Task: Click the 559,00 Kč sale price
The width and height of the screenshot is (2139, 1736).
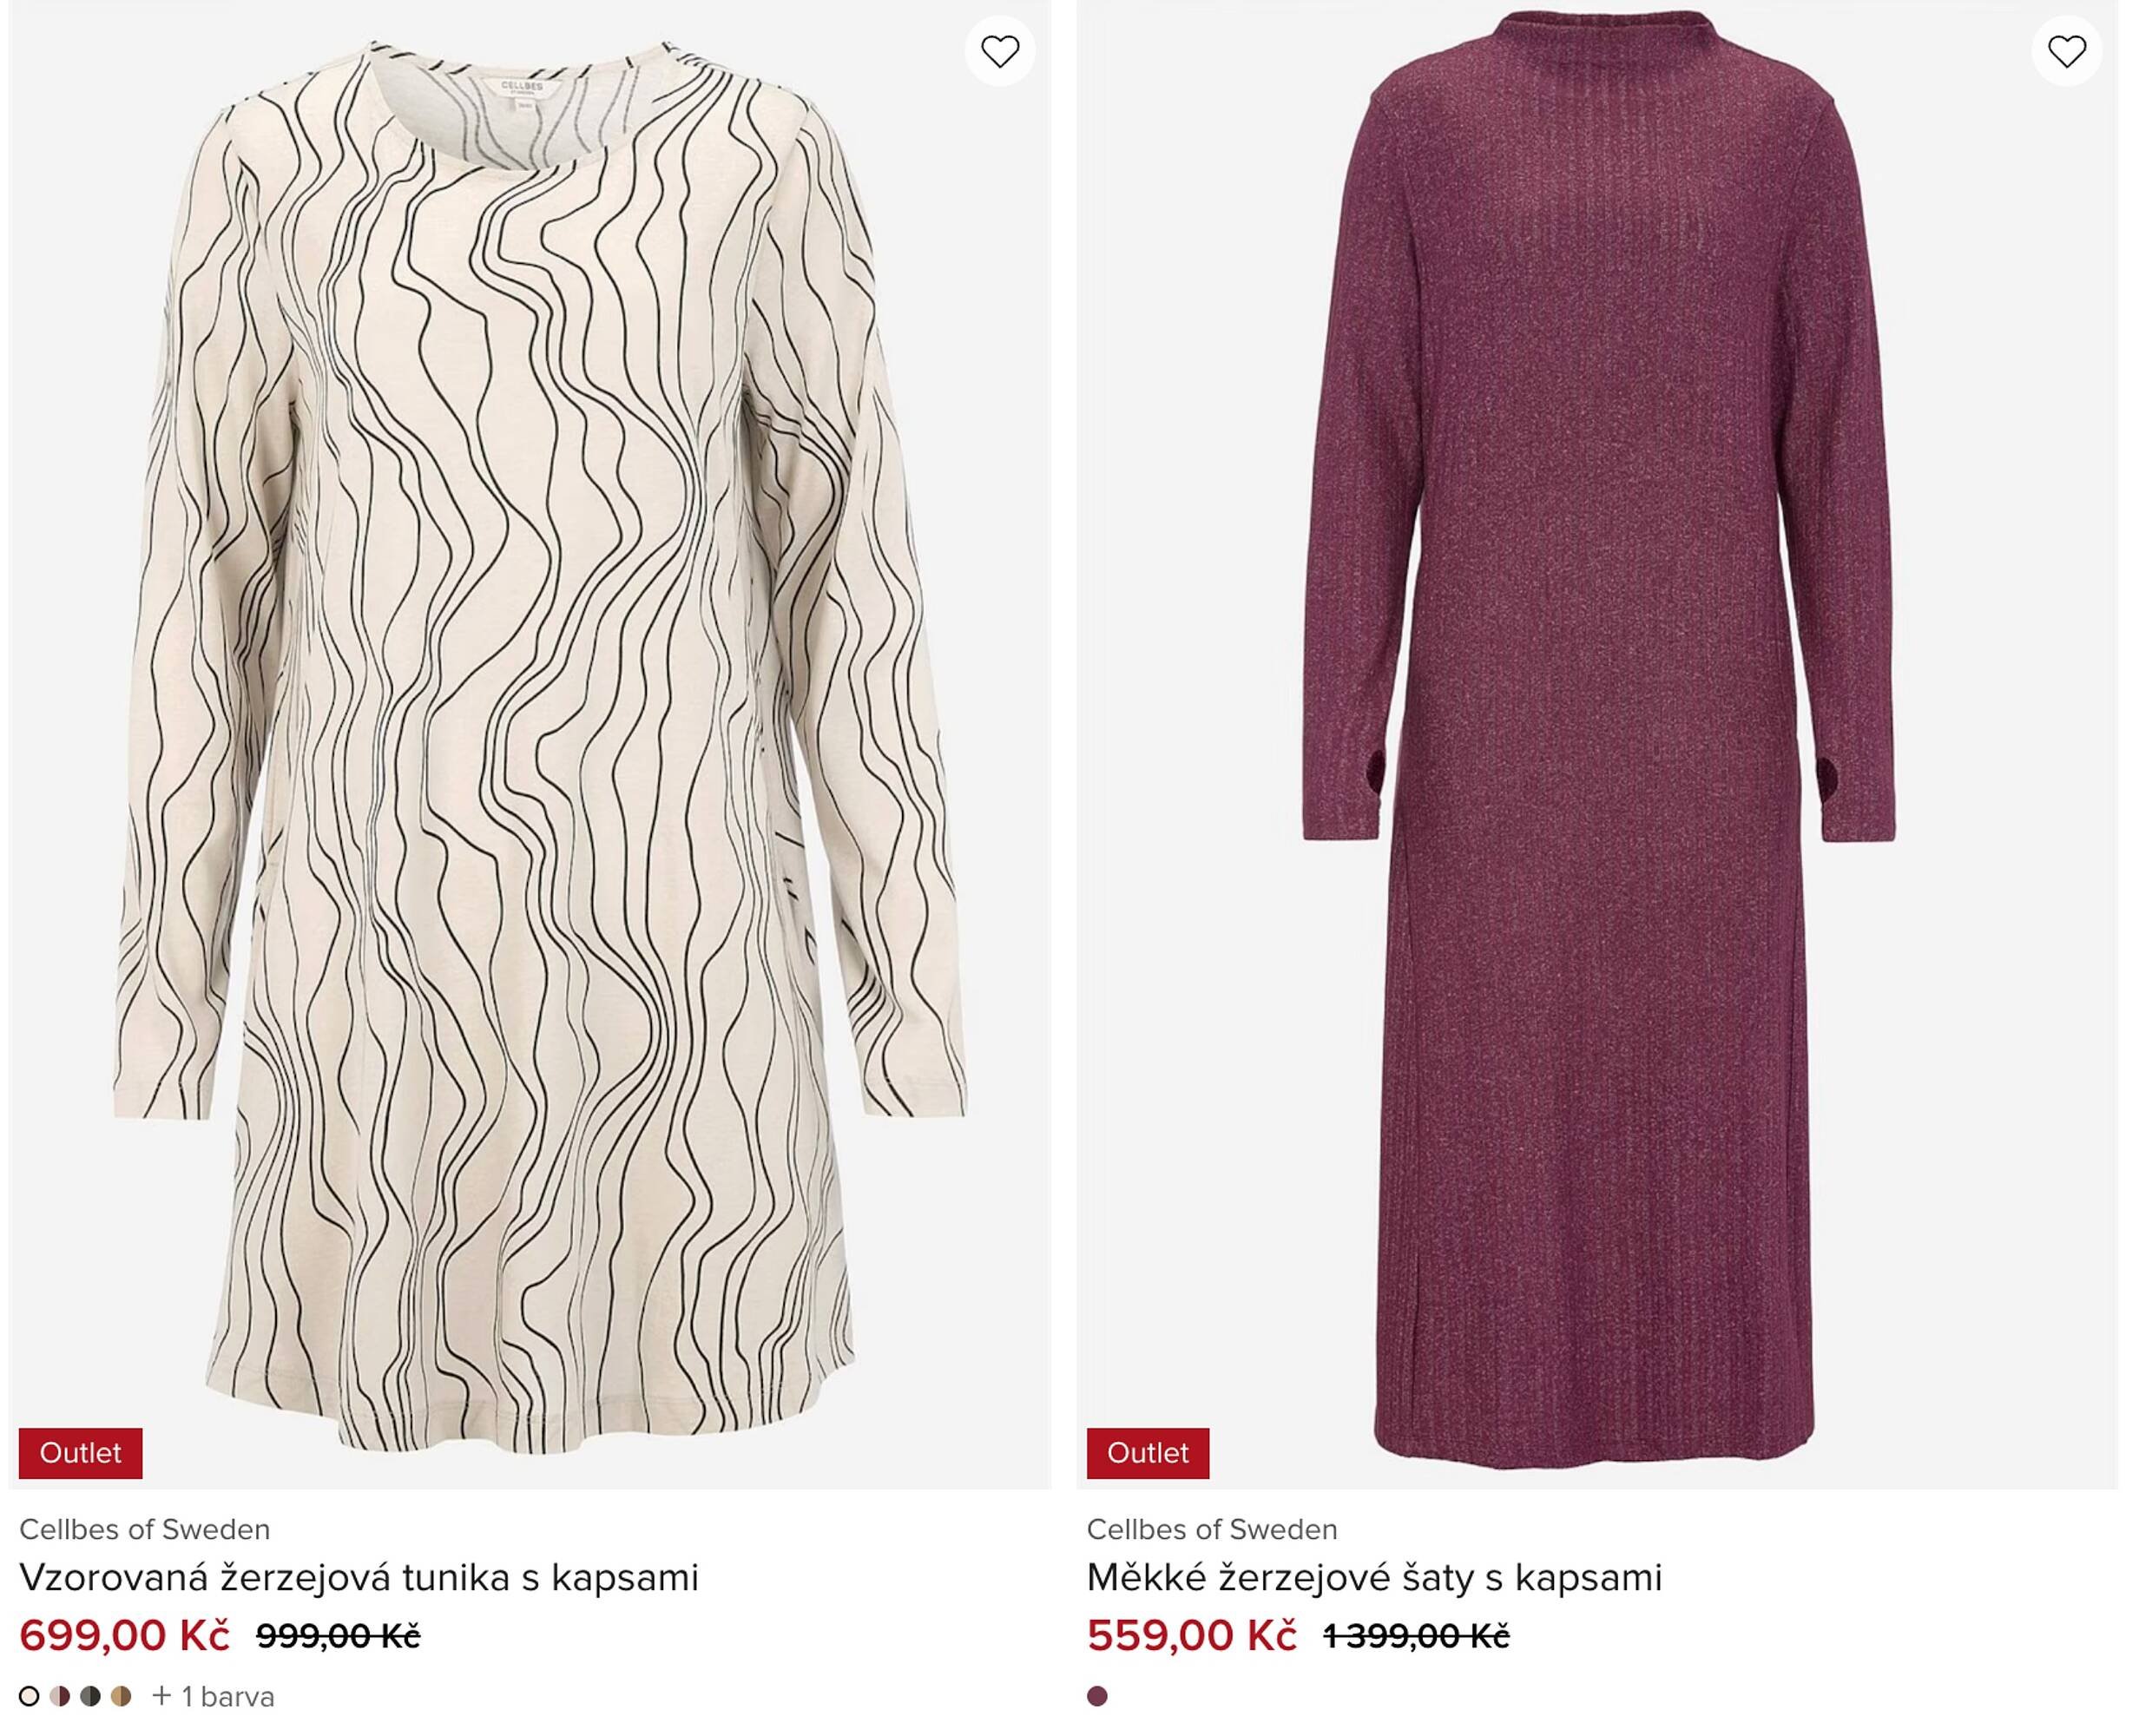Action: point(1191,1636)
